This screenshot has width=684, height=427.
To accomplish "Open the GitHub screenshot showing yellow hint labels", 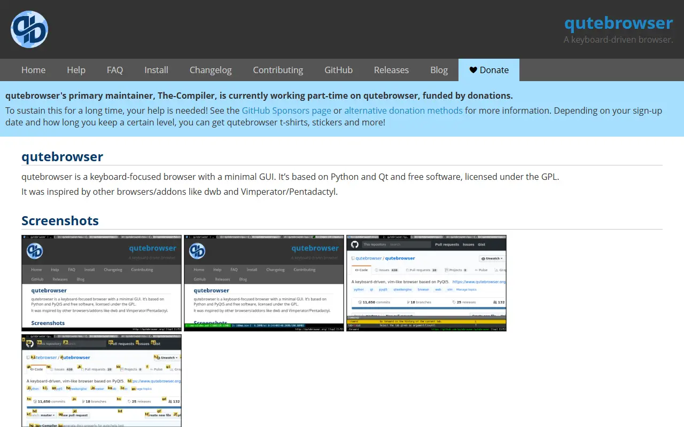I will [102, 381].
